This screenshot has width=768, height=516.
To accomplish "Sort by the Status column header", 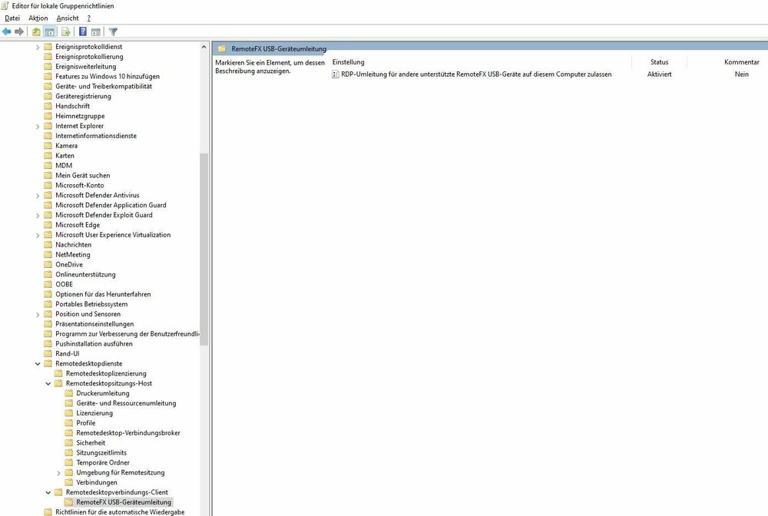I will click(x=659, y=62).
